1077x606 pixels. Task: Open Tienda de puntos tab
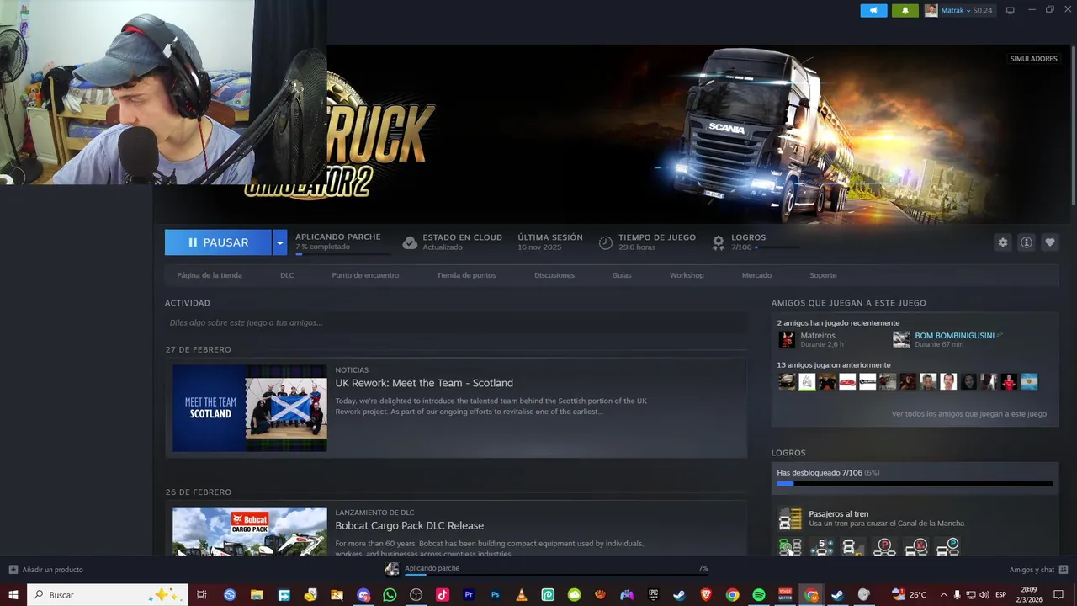tap(466, 275)
